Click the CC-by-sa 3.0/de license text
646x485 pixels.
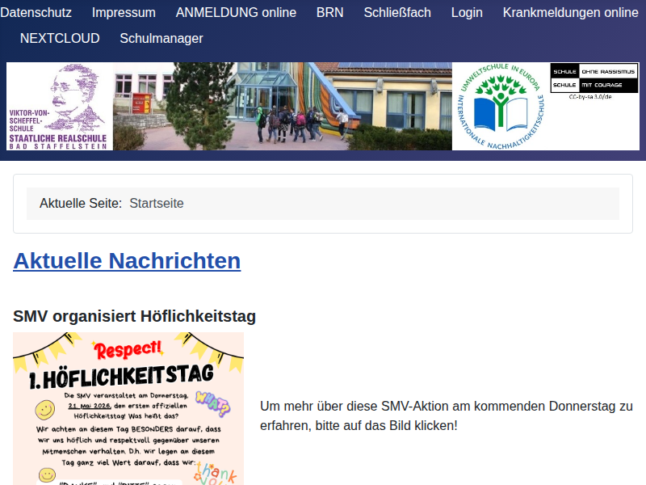coord(590,97)
